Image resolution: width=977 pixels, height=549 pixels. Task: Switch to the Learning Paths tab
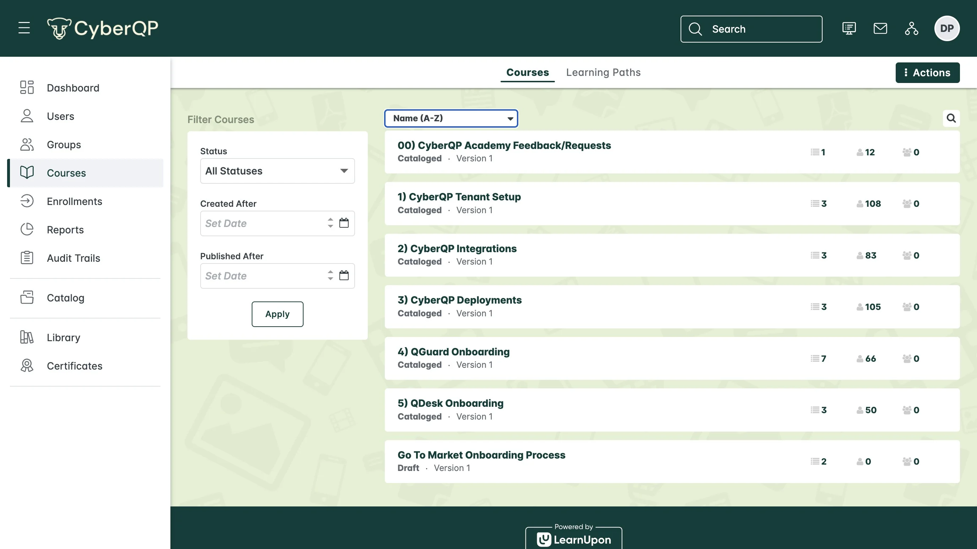click(x=603, y=72)
